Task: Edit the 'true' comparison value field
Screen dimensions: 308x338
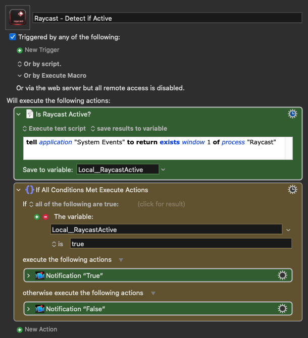Action: pos(181,244)
